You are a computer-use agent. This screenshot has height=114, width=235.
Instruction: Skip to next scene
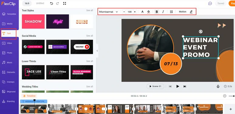[x=185, y=86]
